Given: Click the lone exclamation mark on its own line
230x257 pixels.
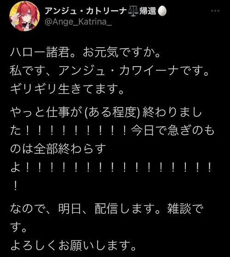Looking at the screenshot, I should [15, 186].
